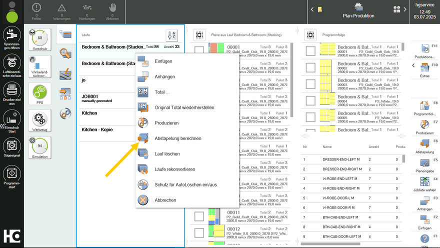Click the Programmstart icon

point(12,176)
